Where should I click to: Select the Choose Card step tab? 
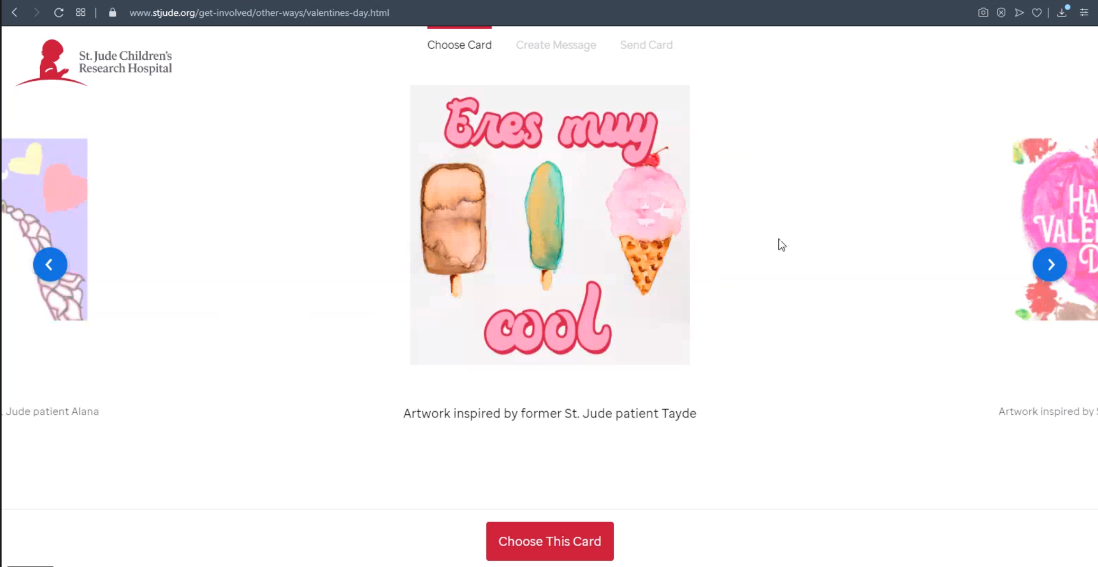(x=459, y=45)
